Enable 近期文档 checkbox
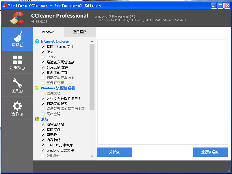The image size is (232, 174). pyautogui.click(x=43, y=93)
